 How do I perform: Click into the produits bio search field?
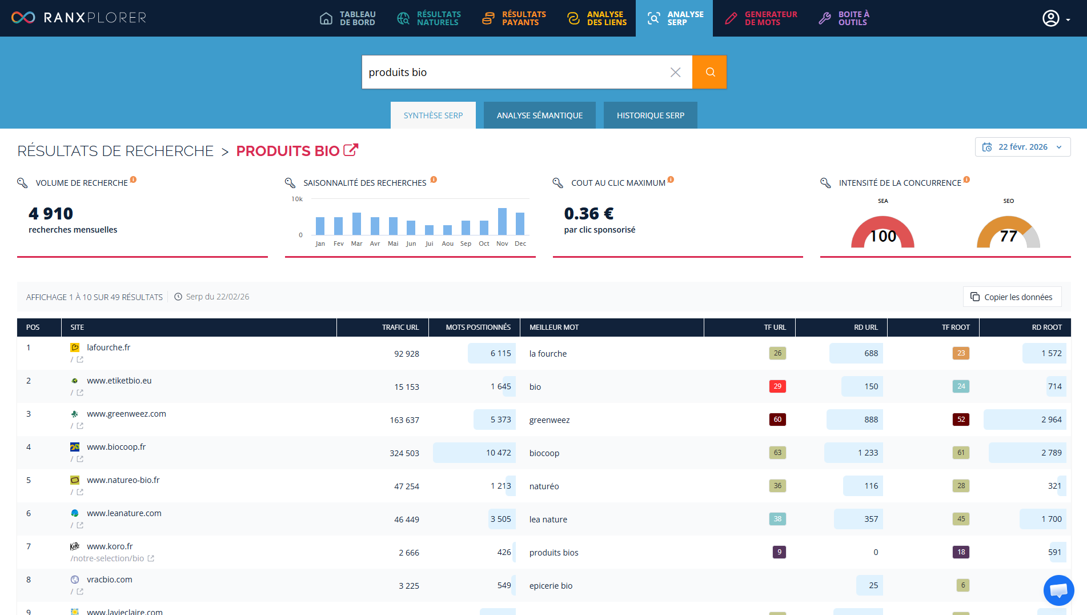(514, 72)
